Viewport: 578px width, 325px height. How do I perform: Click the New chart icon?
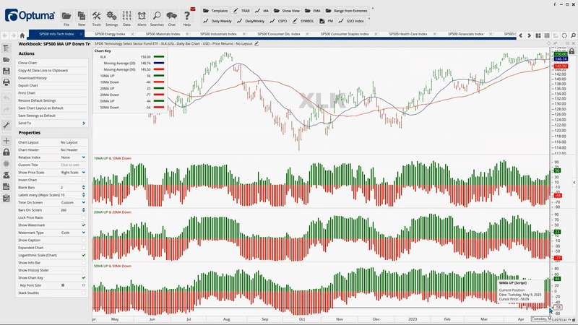pos(82,16)
